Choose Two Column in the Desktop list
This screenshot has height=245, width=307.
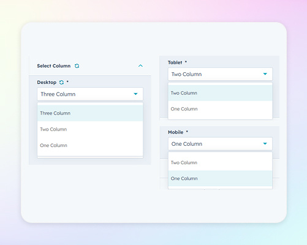90,129
